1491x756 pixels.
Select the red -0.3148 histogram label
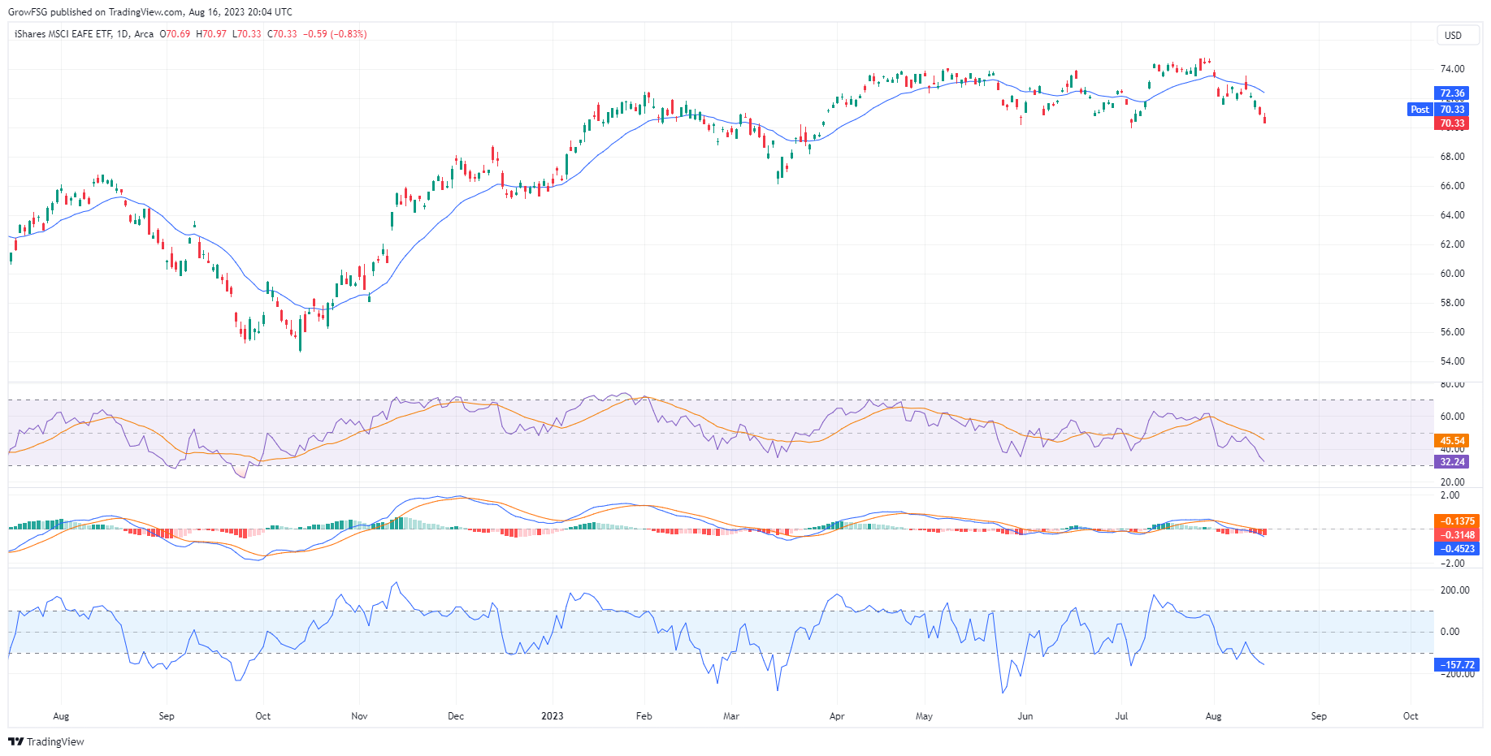pyautogui.click(x=1457, y=535)
